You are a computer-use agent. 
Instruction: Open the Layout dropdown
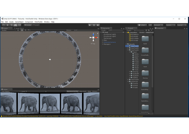(x=182, y=25)
